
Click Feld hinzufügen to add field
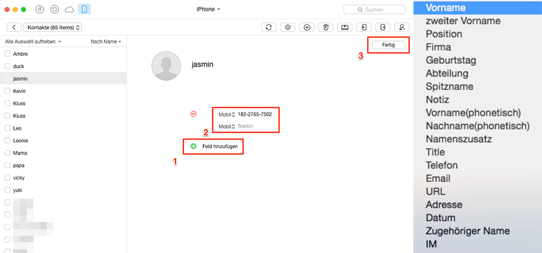pyautogui.click(x=220, y=146)
